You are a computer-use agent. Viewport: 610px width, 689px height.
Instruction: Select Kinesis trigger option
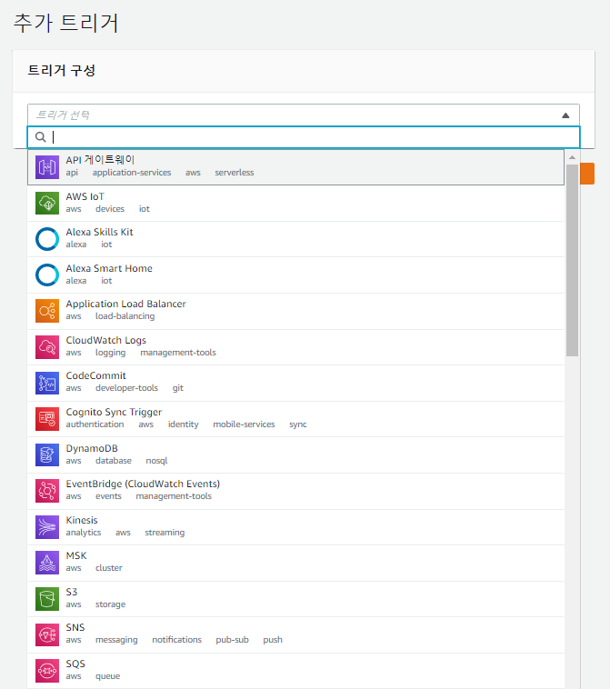[295, 527]
